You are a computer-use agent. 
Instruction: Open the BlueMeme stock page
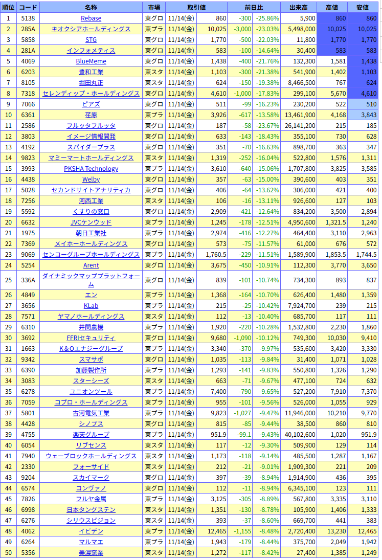click(91, 61)
